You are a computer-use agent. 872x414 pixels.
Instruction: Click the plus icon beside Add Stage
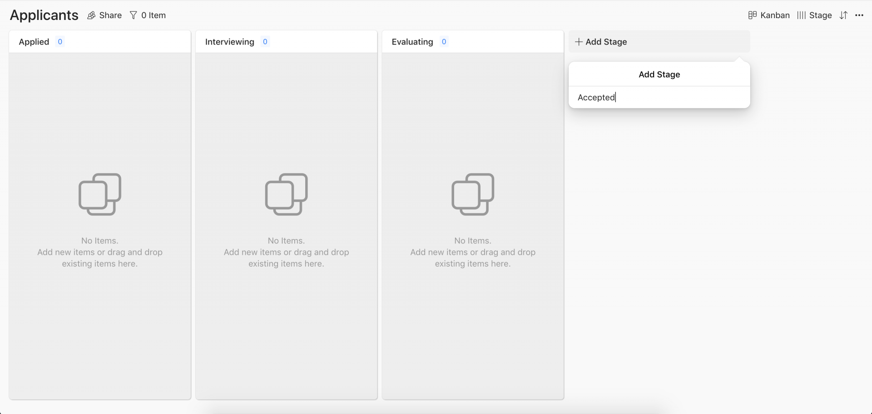coord(579,42)
